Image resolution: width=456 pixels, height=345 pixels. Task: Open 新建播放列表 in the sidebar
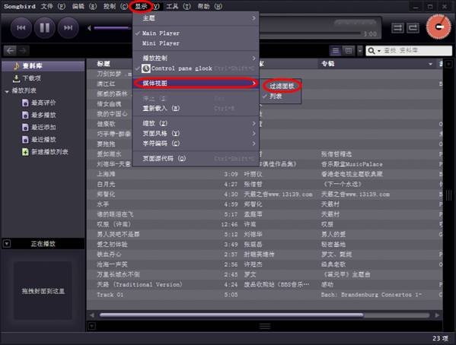(45, 151)
